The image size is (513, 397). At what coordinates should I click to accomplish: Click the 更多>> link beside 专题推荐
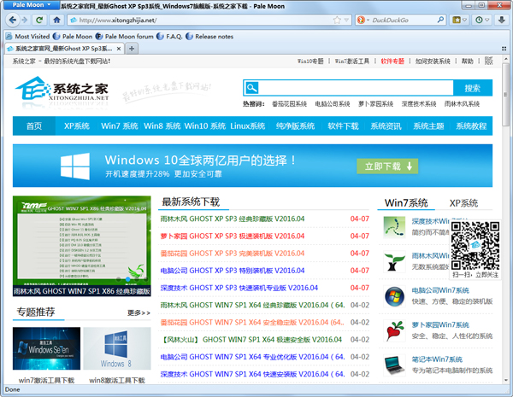pos(139,312)
